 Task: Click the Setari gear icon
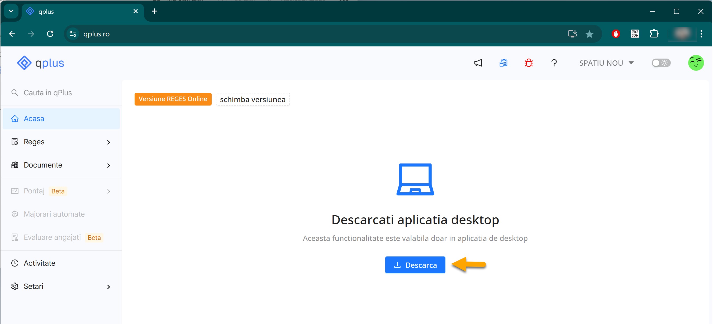pyautogui.click(x=15, y=286)
